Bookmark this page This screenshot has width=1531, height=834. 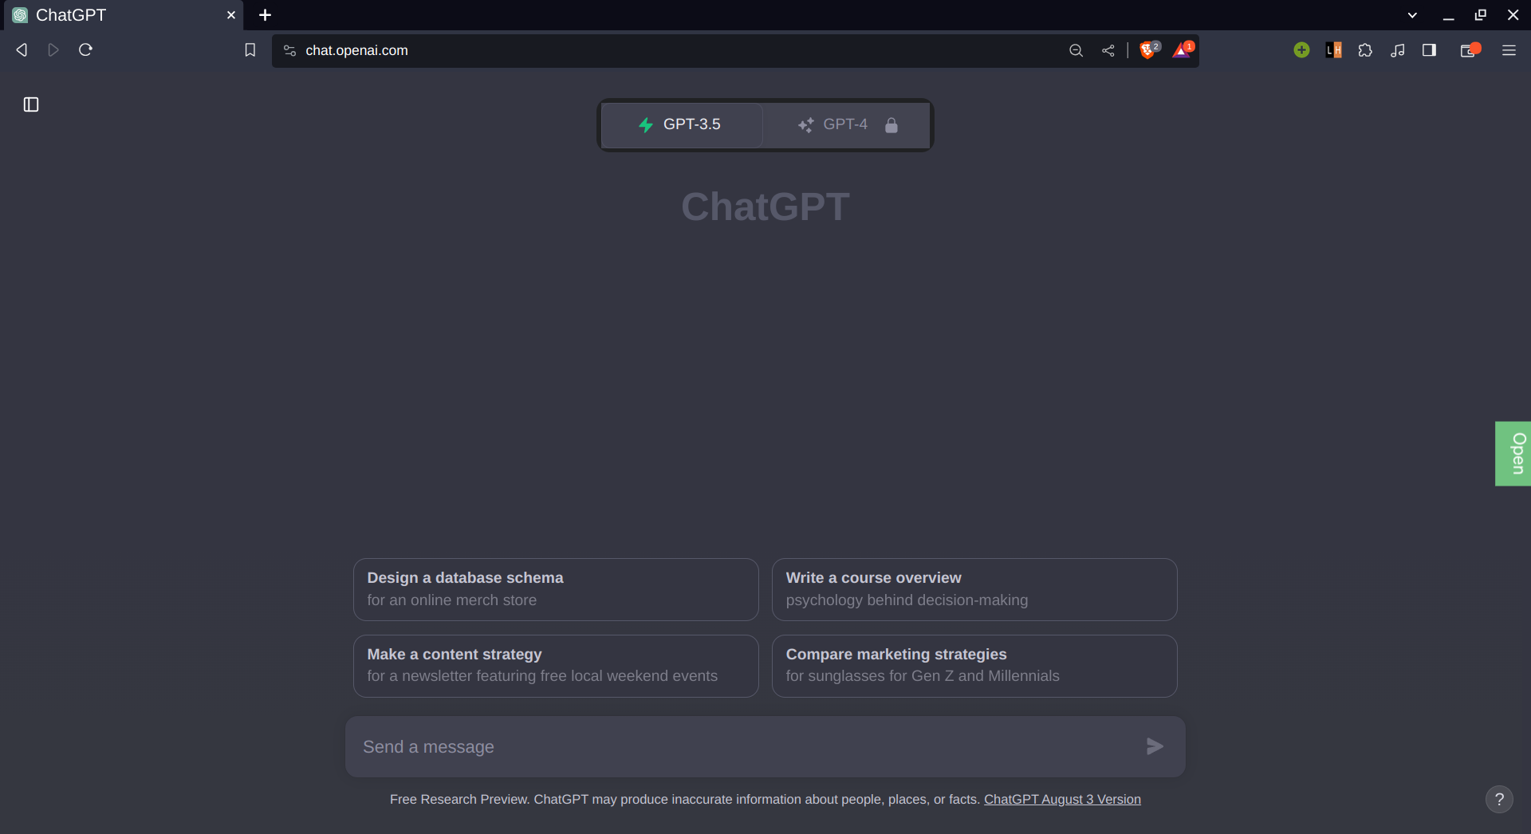[250, 50]
